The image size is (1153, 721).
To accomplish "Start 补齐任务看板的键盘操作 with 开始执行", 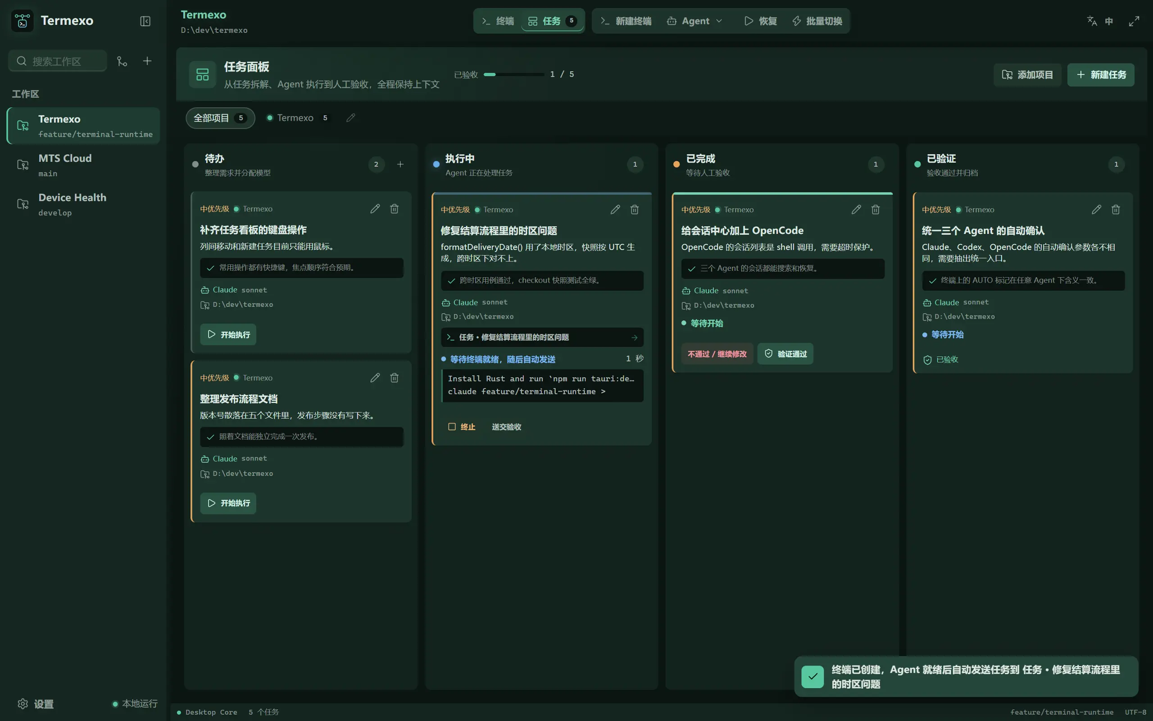I will click(228, 334).
